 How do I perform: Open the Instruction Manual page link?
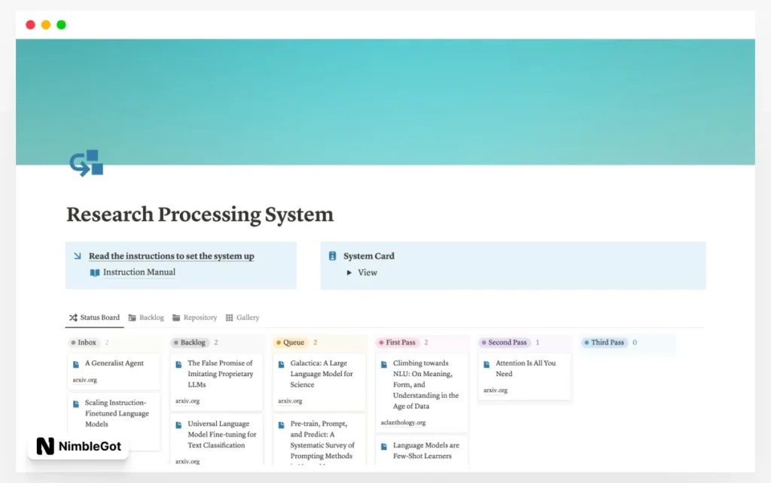[x=139, y=272]
